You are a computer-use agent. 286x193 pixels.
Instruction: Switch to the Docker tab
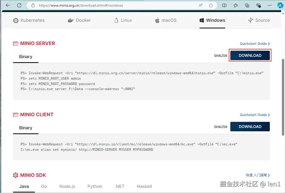coord(79,20)
